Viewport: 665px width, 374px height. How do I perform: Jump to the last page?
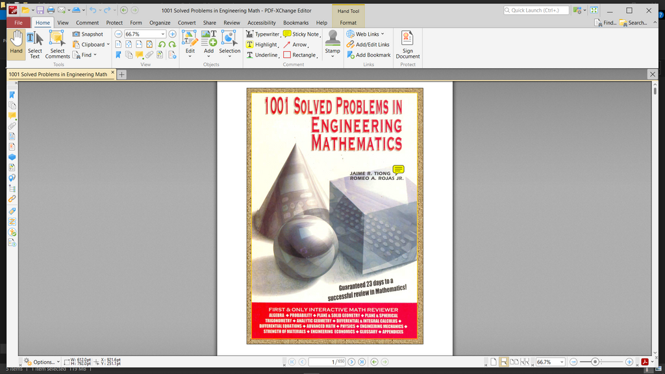tap(362, 362)
